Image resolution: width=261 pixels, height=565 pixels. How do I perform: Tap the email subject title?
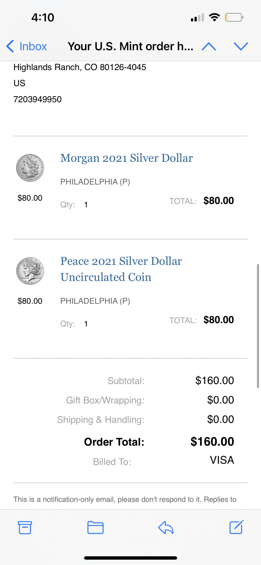(x=130, y=46)
